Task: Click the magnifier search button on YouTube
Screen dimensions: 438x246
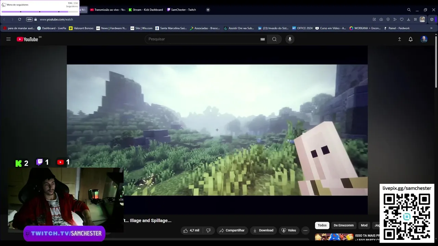Action: (274, 39)
